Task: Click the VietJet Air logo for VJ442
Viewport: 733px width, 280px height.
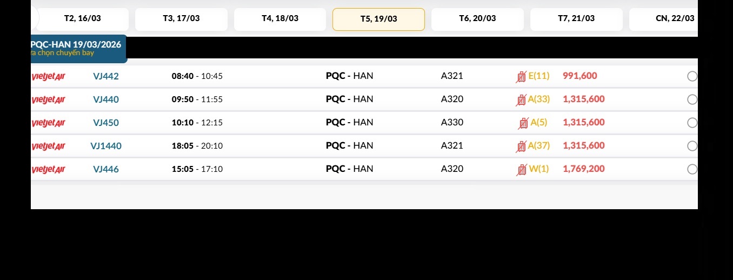Action: [48, 76]
